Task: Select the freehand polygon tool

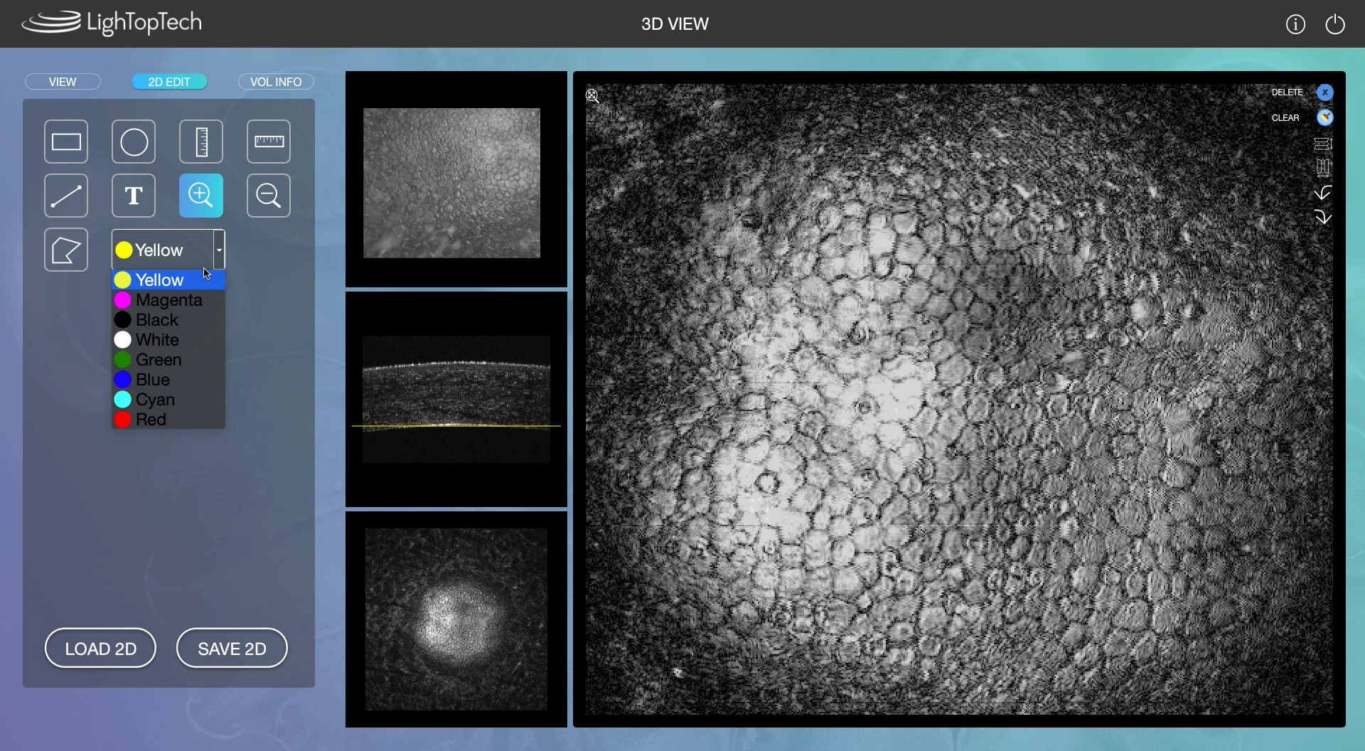Action: [x=65, y=250]
